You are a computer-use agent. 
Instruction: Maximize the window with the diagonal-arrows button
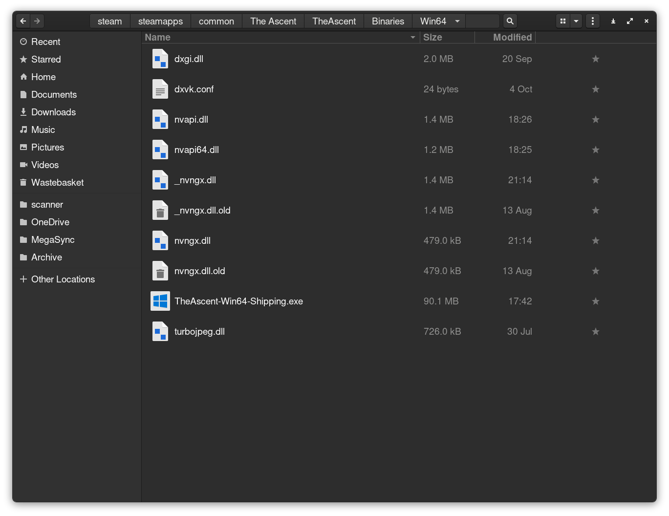click(x=629, y=21)
